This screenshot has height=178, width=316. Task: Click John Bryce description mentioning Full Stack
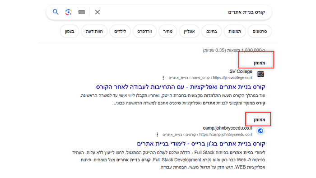pyautogui.click(x=169, y=159)
